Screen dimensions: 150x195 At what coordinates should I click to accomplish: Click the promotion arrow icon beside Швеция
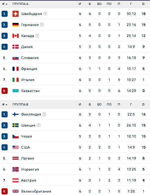[39, 125]
